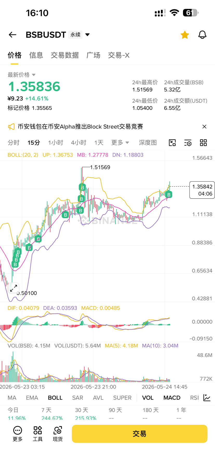Open the 更多 bottom menu icon
215x465 pixels.
18,434
